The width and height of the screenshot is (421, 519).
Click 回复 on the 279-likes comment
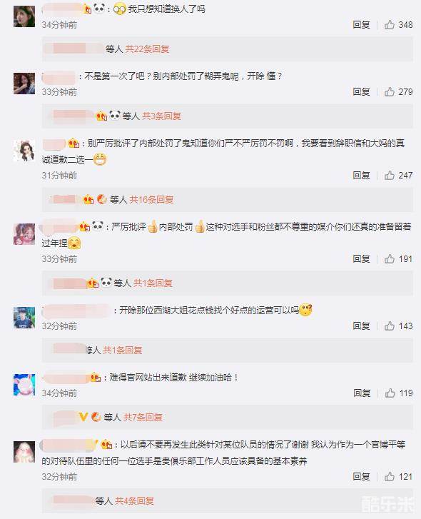[361, 91]
